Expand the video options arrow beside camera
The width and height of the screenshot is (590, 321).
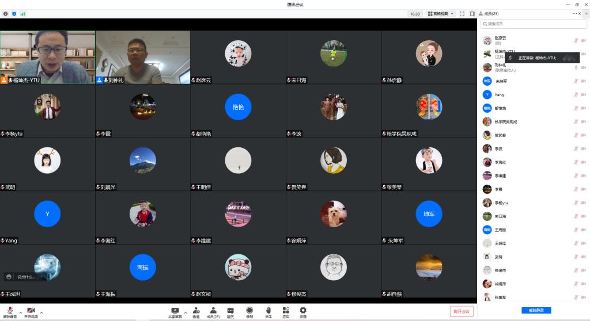point(41,312)
